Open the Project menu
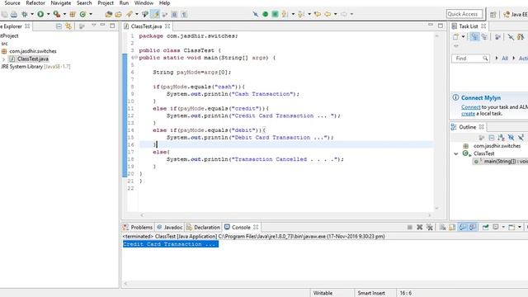528x297 pixels. click(x=106, y=3)
